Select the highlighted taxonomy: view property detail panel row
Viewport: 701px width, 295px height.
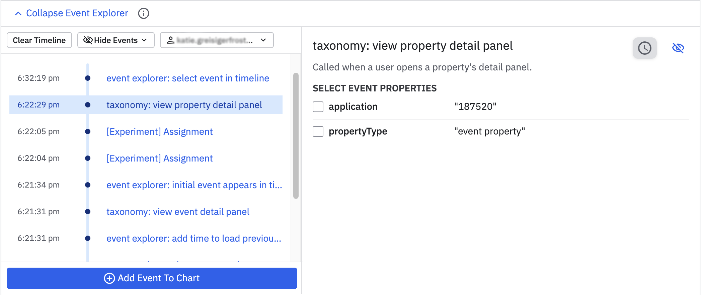184,105
